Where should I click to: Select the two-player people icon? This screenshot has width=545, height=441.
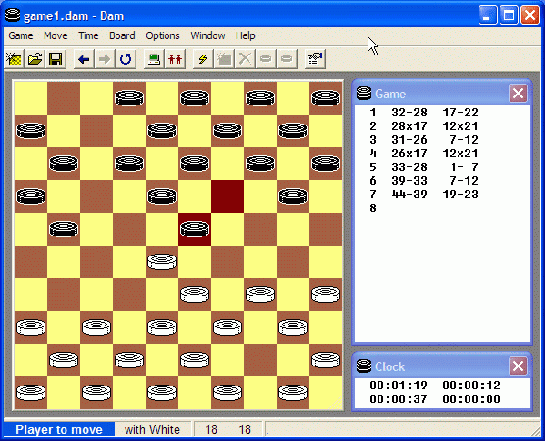pos(175,59)
